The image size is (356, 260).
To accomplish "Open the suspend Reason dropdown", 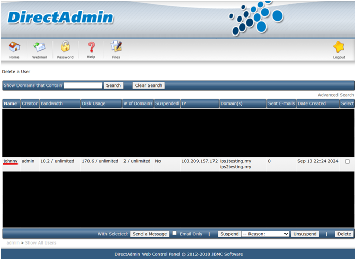I will tap(265, 234).
